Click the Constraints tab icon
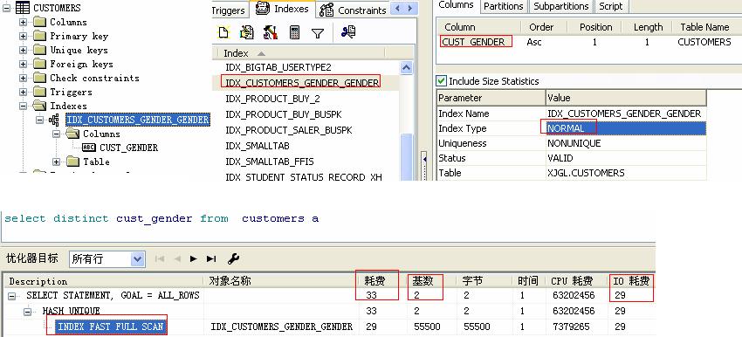 coord(326,10)
